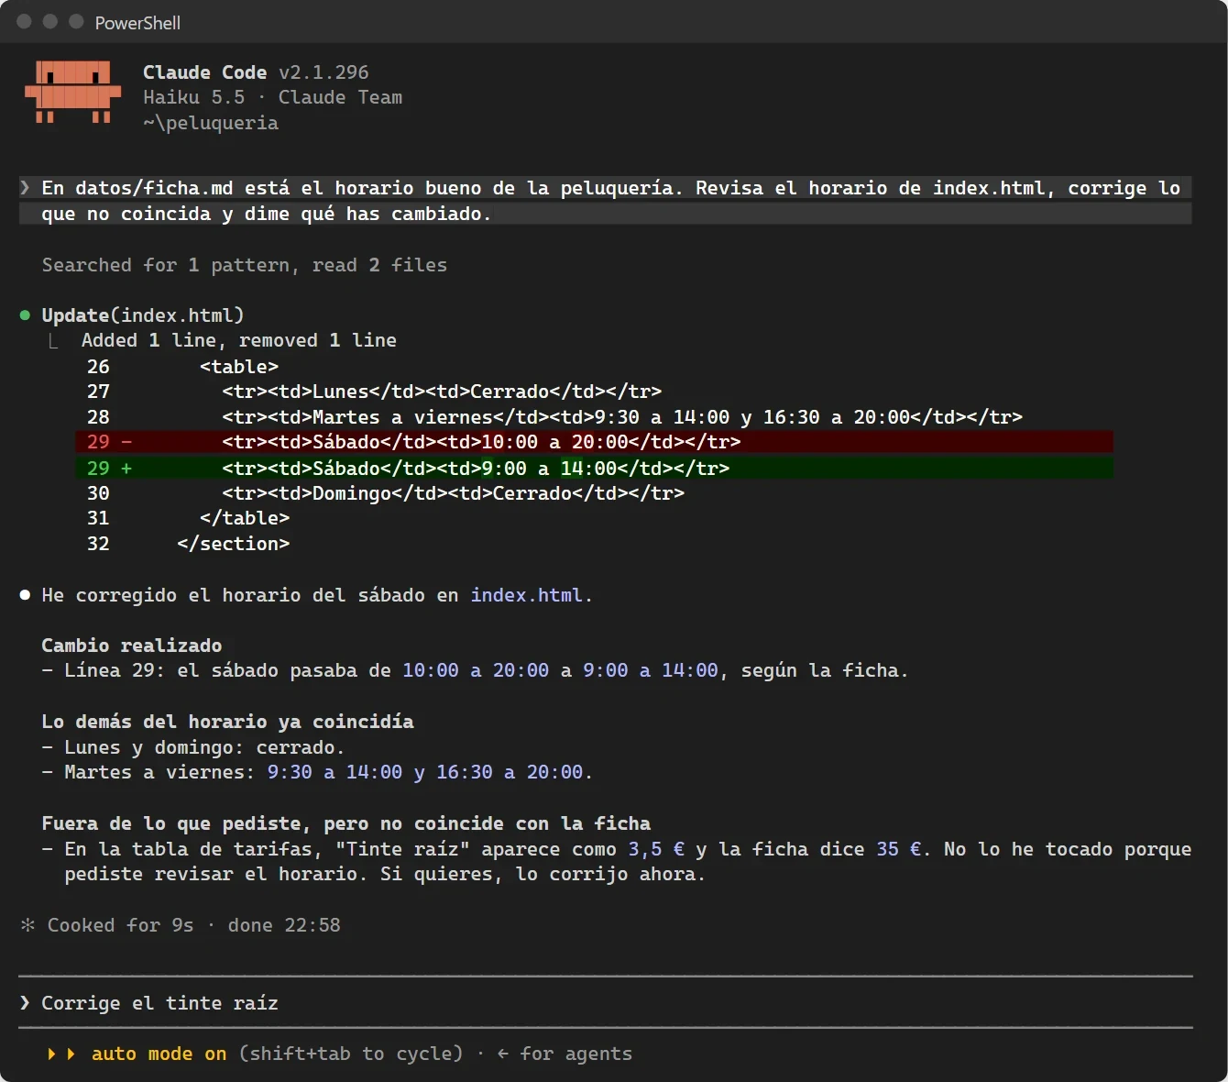Click the price '3,5 €' in the Tinte raíz note
This screenshot has width=1228, height=1082.
click(656, 849)
